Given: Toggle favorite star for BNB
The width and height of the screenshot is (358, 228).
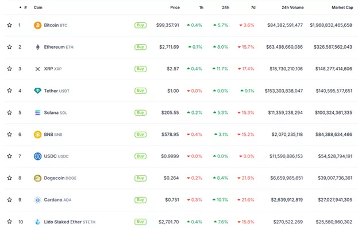Looking at the screenshot, I should point(9,134).
